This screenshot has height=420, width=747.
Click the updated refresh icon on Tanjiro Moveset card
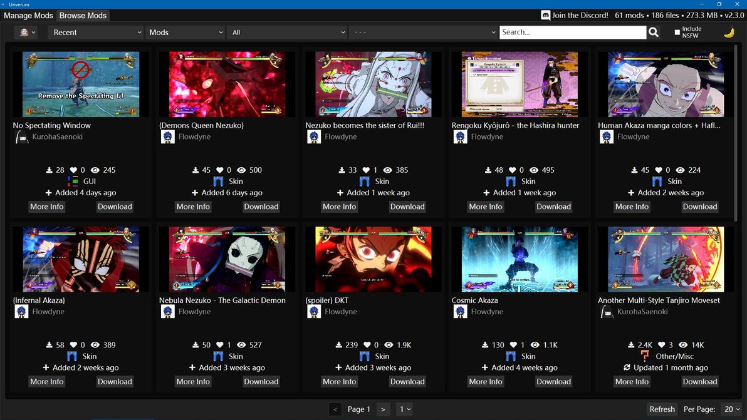[627, 367]
